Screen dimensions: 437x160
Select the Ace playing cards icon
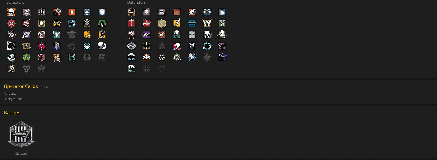(x=11, y=57)
